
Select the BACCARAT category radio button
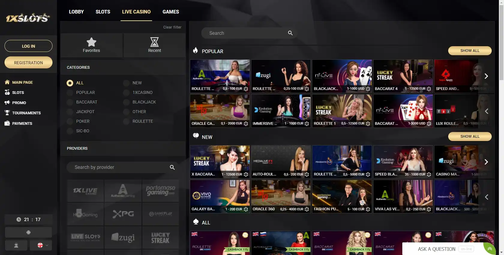point(70,102)
